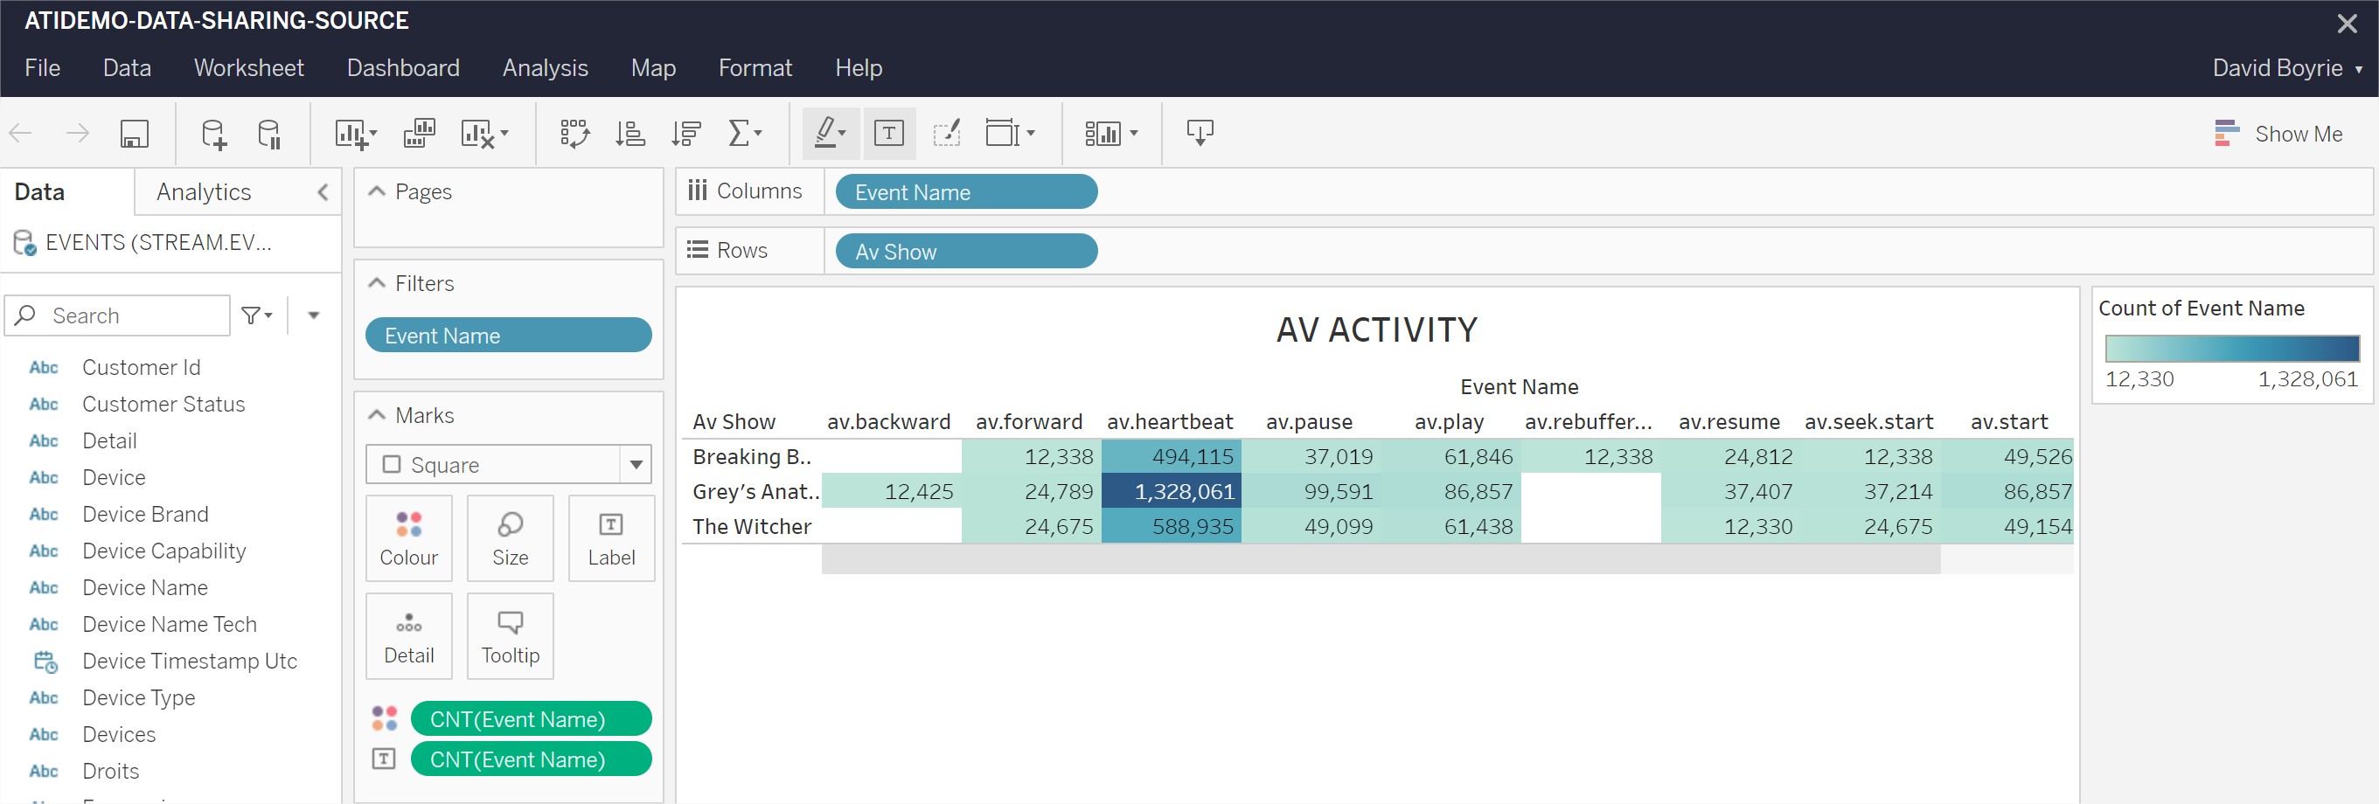
Task: Click the Duplicate Sheet icon
Action: [418, 134]
